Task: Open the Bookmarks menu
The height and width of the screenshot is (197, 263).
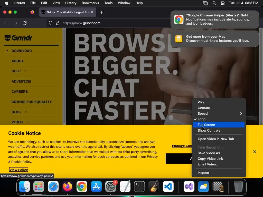Action: (x=90, y=3)
